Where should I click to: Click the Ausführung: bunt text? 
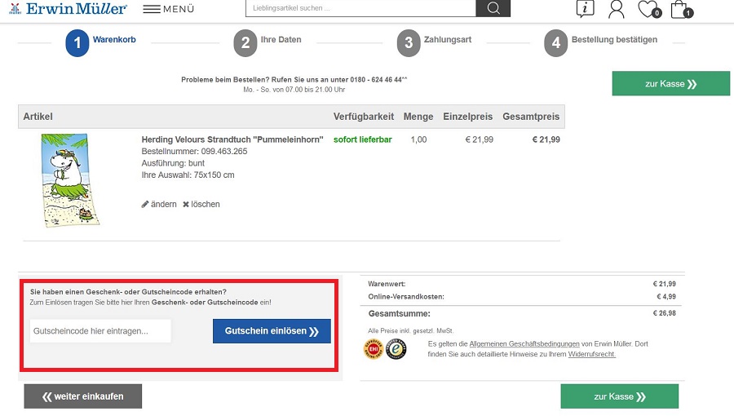coord(173,163)
